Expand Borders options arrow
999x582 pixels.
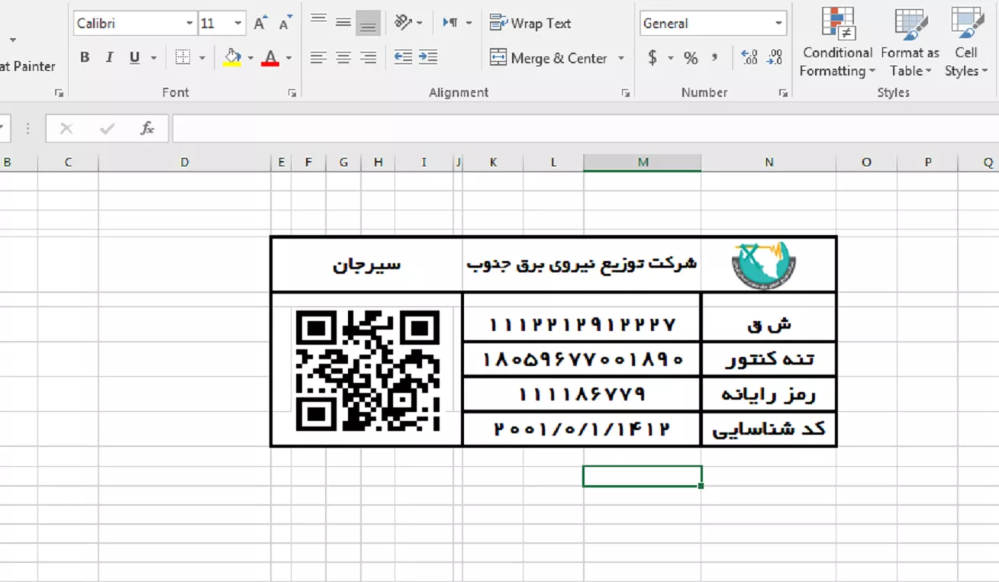[x=202, y=58]
